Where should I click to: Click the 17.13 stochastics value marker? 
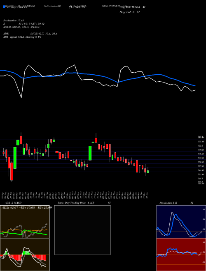199,233
